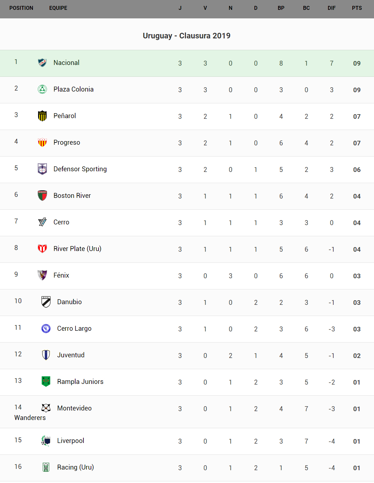
Task: Click the River Plate (Uru) crest icon
Action: 42,249
